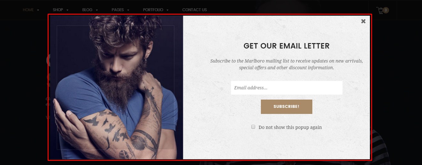Viewport: 422px width, 165px height.
Task: Open the PORTFOLIO menu item
Action: coord(153,10)
